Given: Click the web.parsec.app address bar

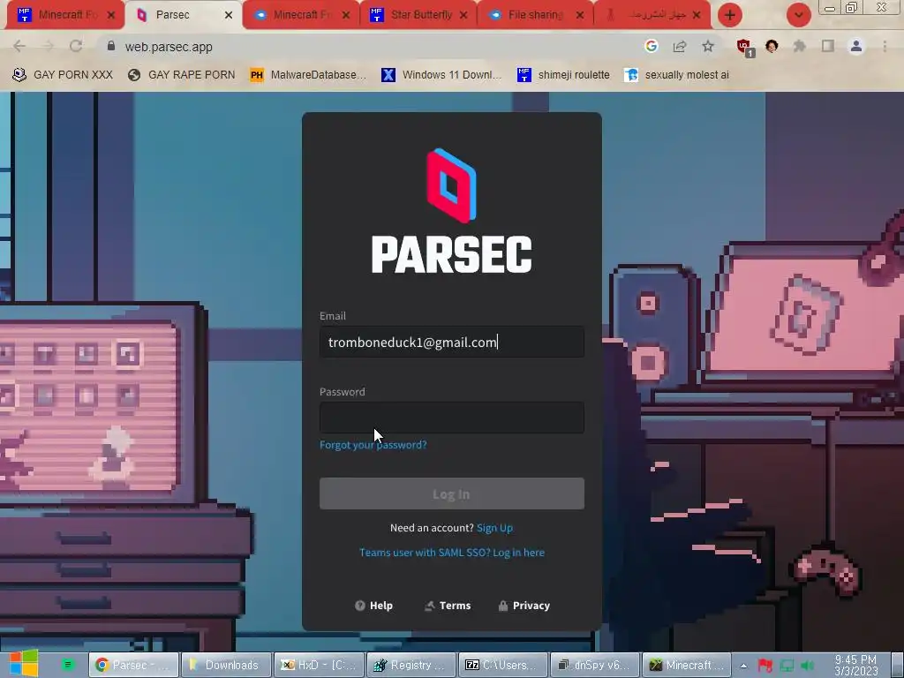Looking at the screenshot, I should click(169, 47).
